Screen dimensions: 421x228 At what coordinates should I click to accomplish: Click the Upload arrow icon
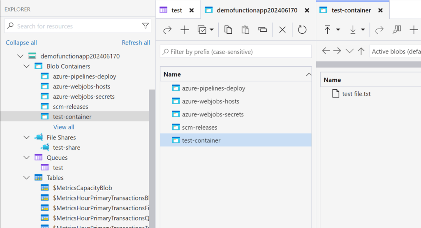pos(328,30)
